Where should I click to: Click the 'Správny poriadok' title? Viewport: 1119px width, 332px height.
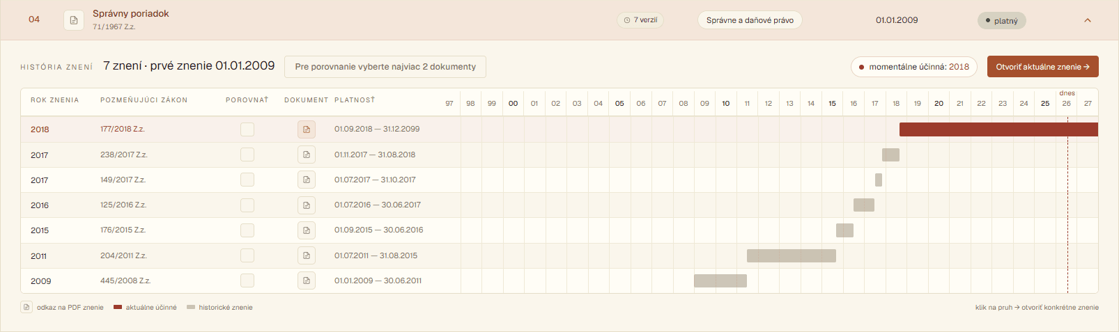coord(131,14)
